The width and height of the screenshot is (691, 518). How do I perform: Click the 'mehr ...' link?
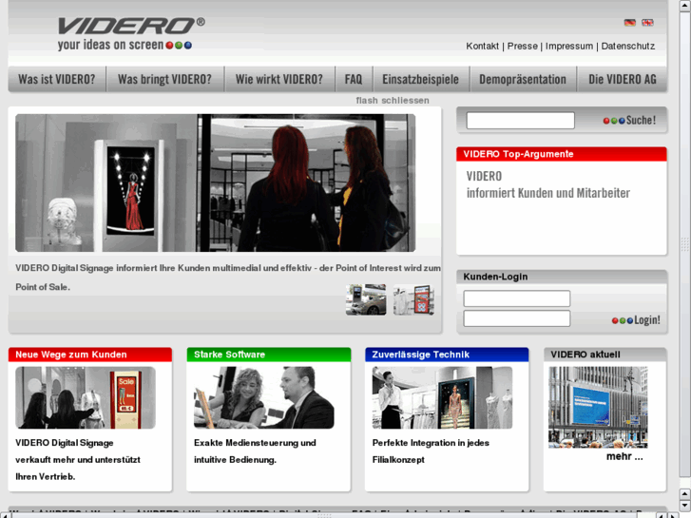point(624,457)
